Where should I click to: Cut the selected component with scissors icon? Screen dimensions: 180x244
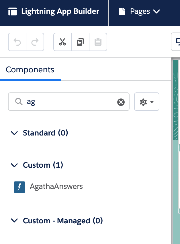pos(62,42)
